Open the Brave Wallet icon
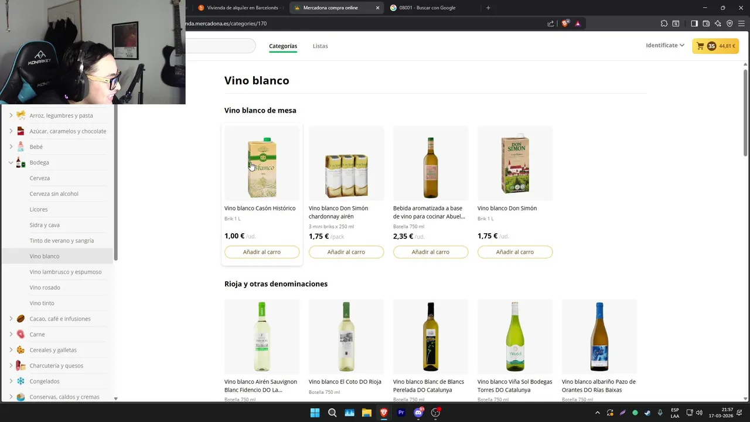This screenshot has width=750, height=422. pyautogui.click(x=706, y=23)
